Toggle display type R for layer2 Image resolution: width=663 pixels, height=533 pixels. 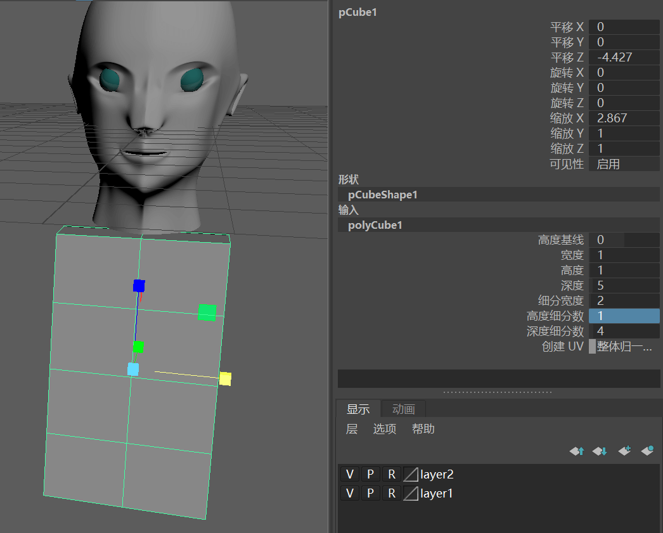[392, 474]
